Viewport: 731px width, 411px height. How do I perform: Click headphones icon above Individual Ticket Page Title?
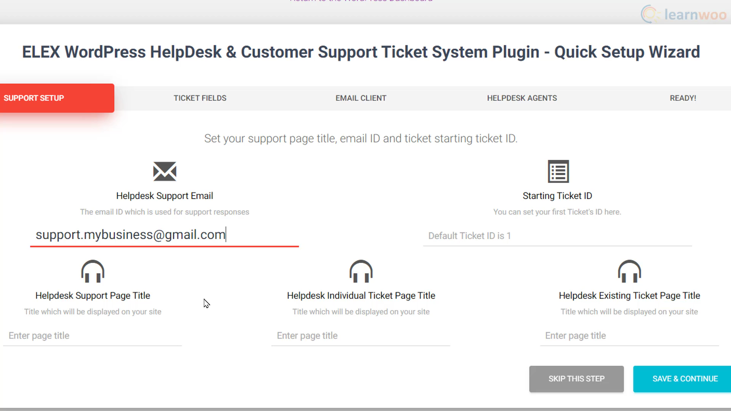point(361,271)
